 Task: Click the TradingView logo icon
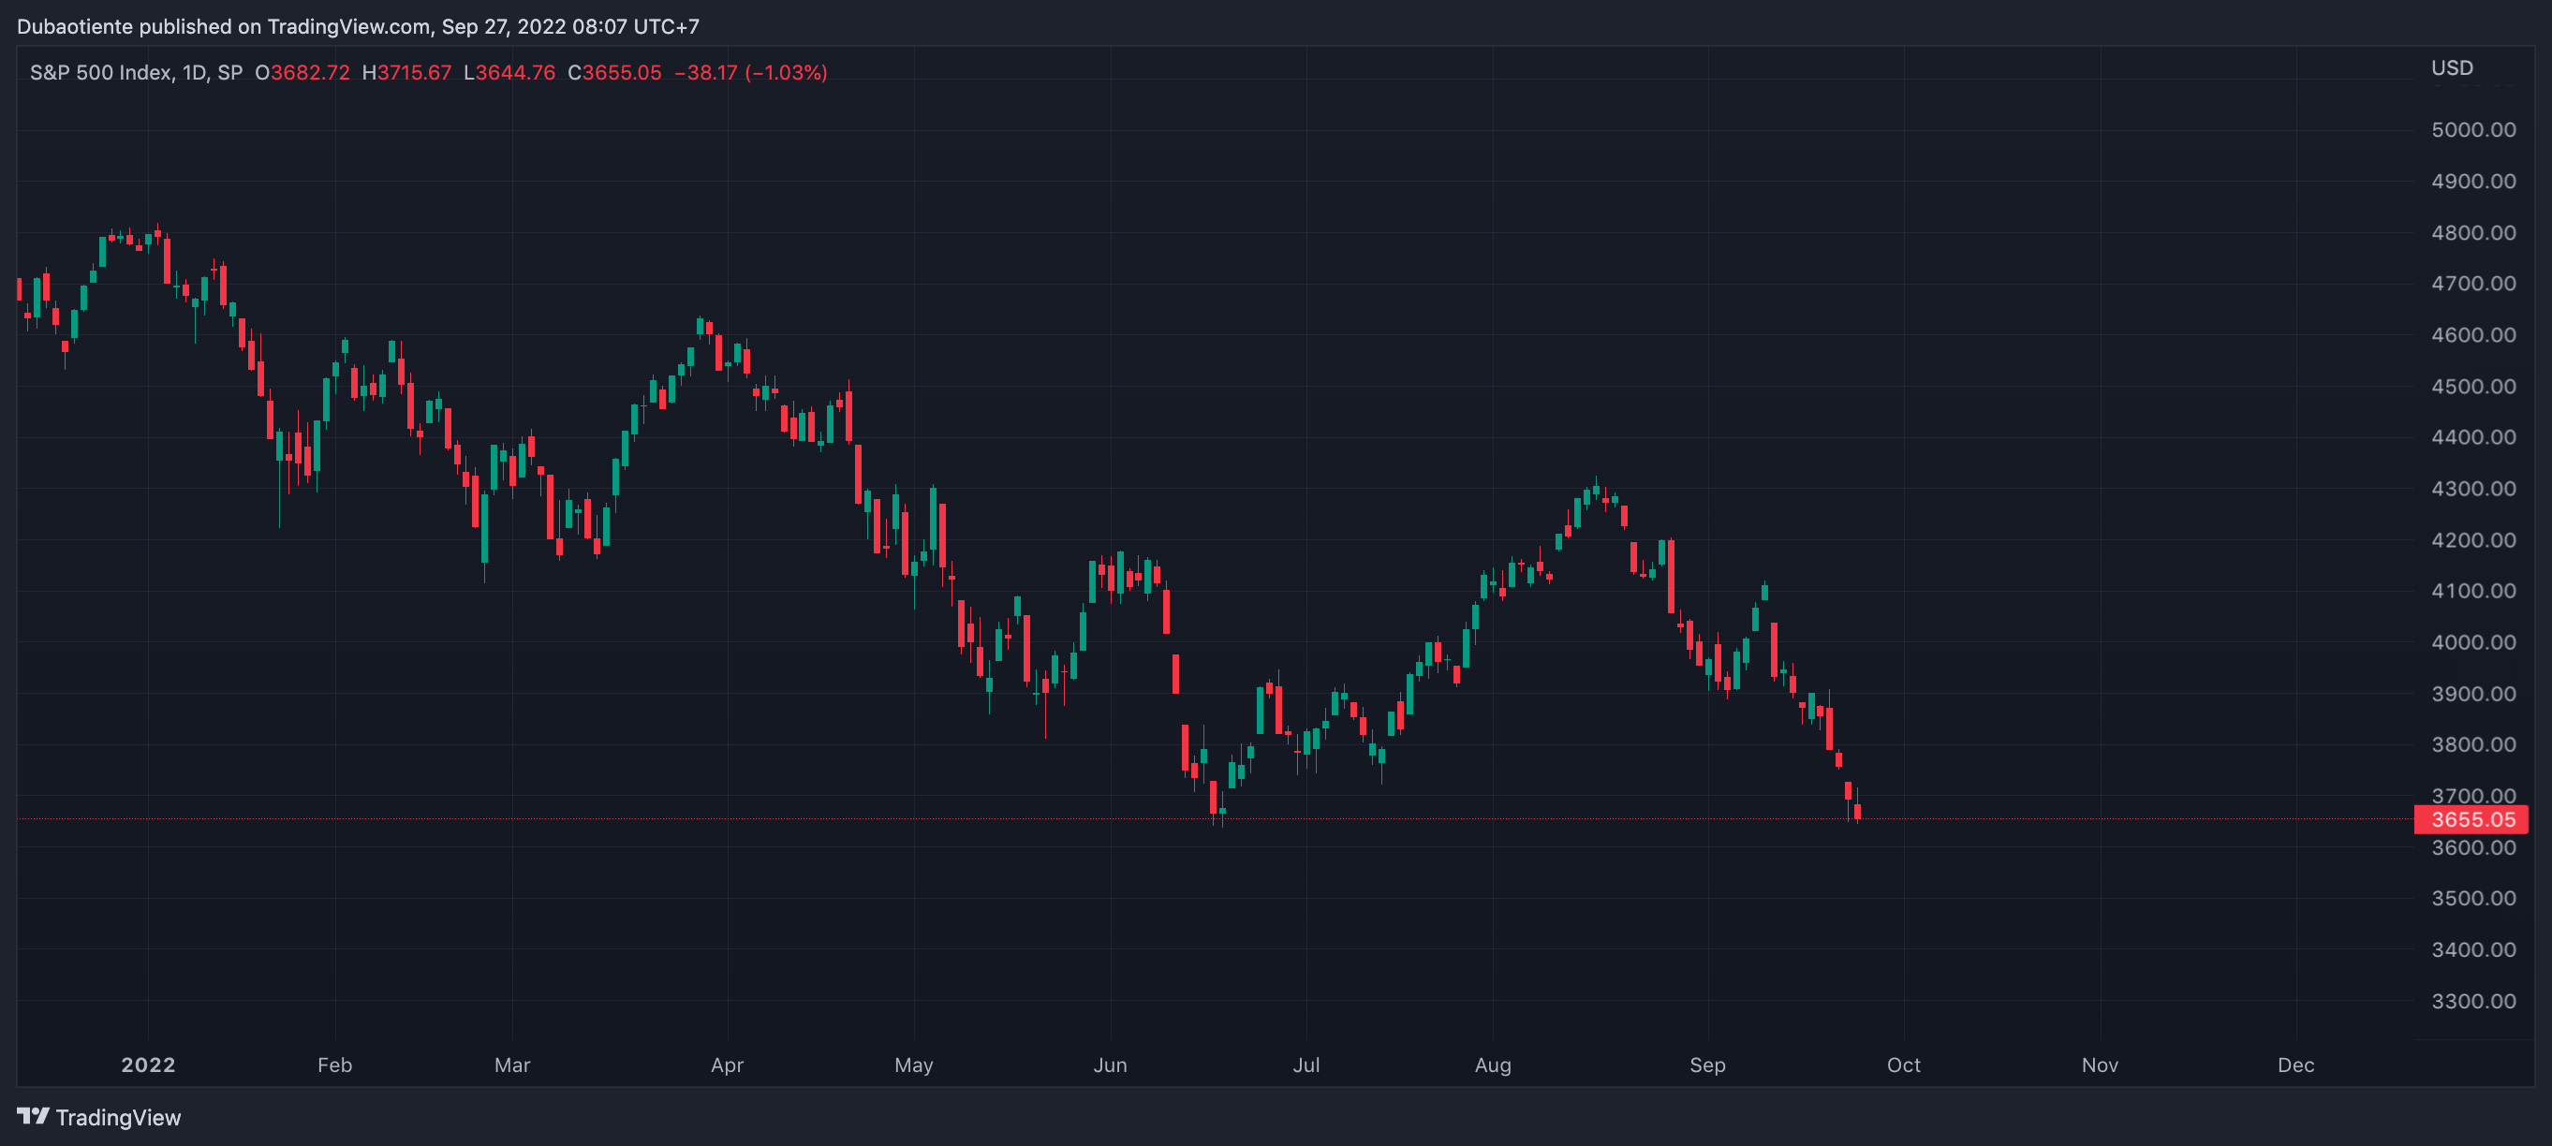[33, 1116]
